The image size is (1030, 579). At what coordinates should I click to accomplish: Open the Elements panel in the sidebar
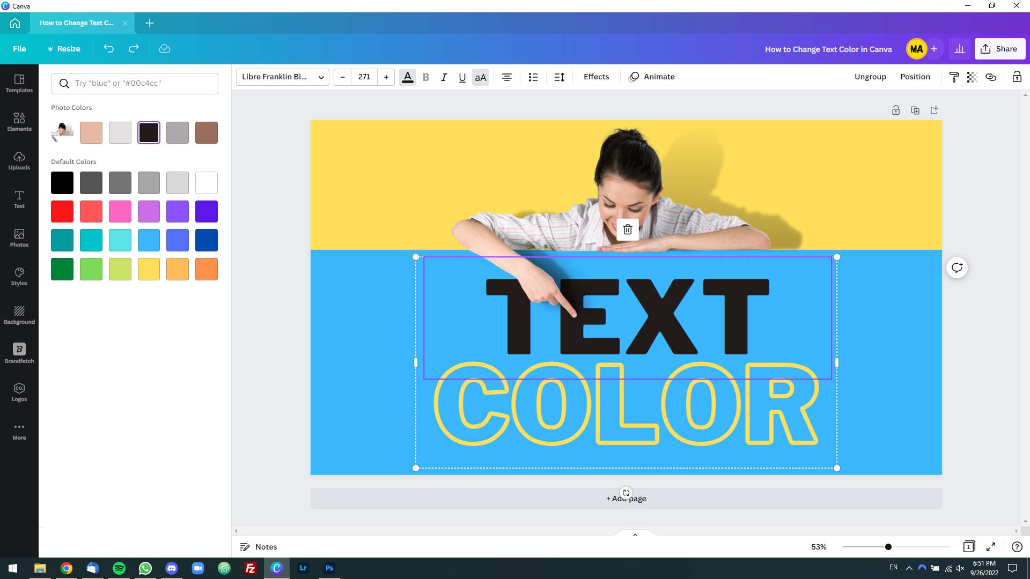click(19, 122)
